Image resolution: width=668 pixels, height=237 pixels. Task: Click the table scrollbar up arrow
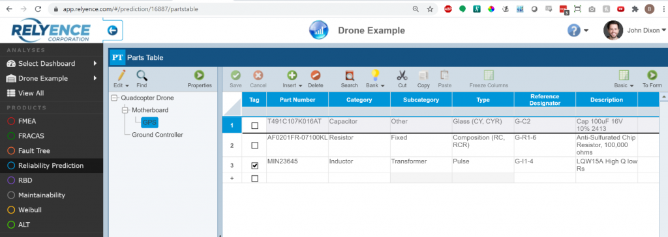click(663, 97)
